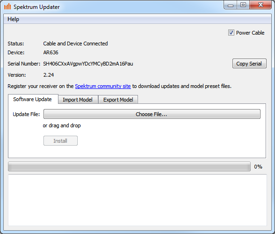
Task: Click the Spektrum Updater title bar icon
Action: [x=7, y=7]
